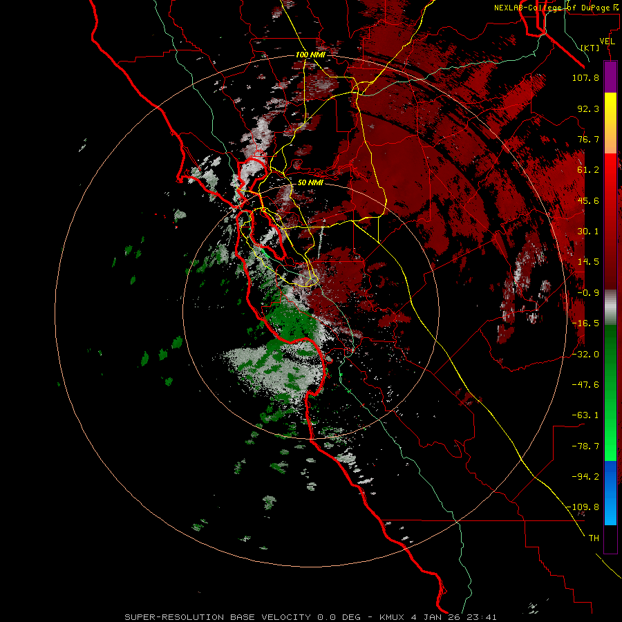This screenshot has height=622, width=622.
Task: Click the -32.0 scale value
Action: tap(585, 355)
